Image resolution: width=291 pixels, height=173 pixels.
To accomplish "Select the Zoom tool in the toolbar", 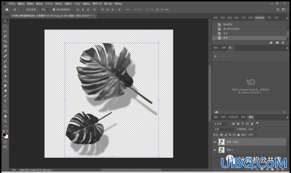I will point(5,121).
